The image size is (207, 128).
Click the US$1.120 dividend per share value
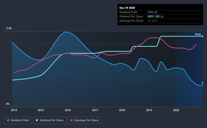tap(153, 16)
